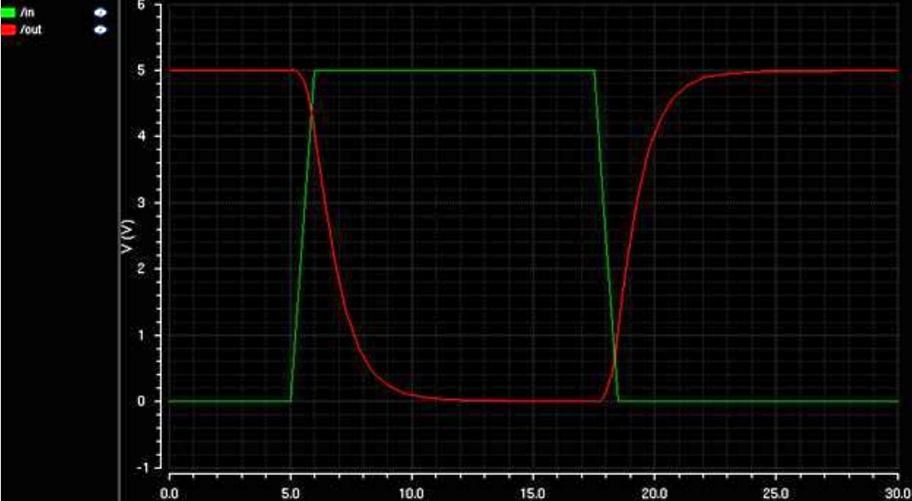Click y-axis tick label 5
The height and width of the screenshot is (501, 912).
(139, 70)
